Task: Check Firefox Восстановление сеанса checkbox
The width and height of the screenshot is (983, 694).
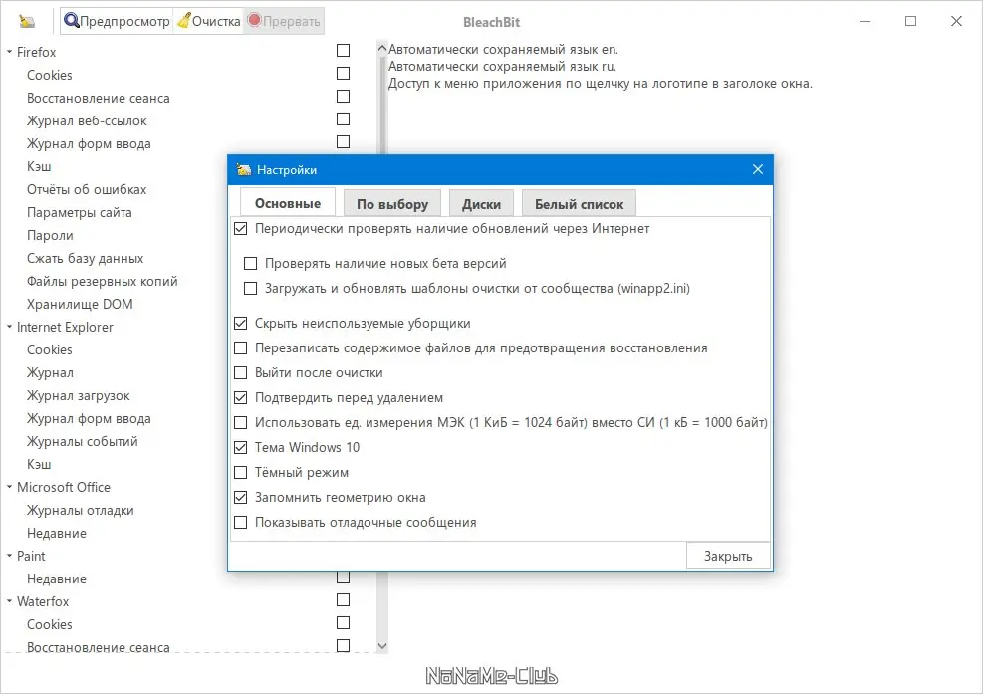Action: [x=343, y=96]
